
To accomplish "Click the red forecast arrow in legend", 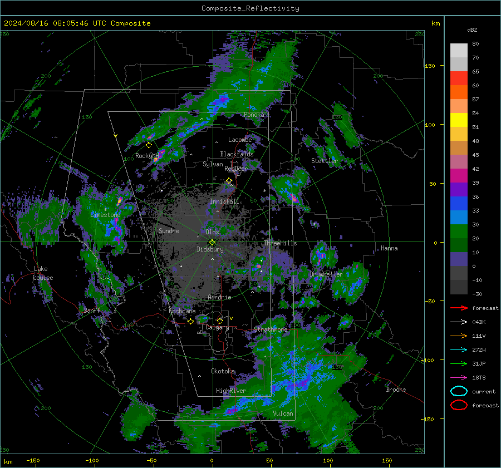I will click(x=459, y=308).
